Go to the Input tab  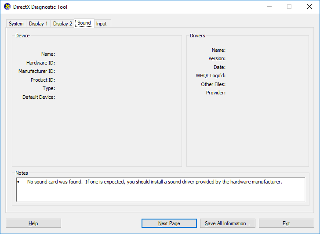click(x=102, y=24)
